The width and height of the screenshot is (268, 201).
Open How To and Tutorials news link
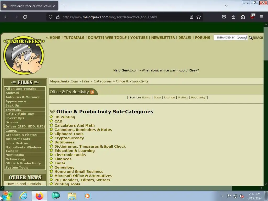click(x=24, y=184)
